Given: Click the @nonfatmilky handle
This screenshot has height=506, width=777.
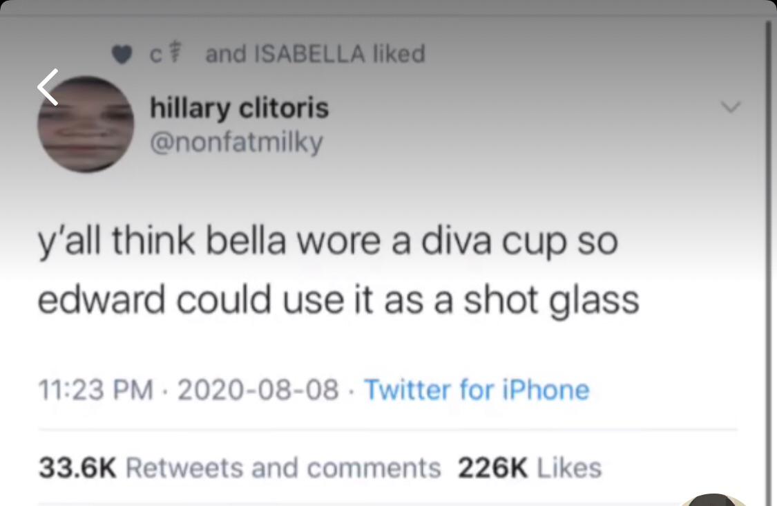Looking at the screenshot, I should (238, 142).
